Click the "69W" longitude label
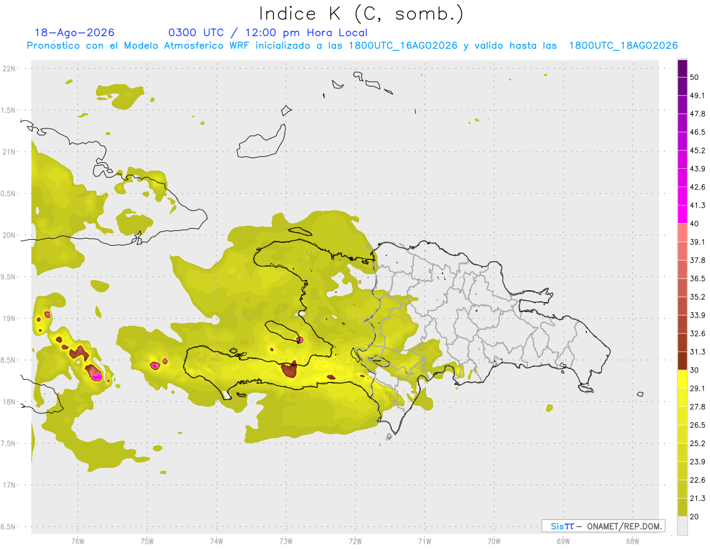This screenshot has width=710, height=549. (563, 541)
